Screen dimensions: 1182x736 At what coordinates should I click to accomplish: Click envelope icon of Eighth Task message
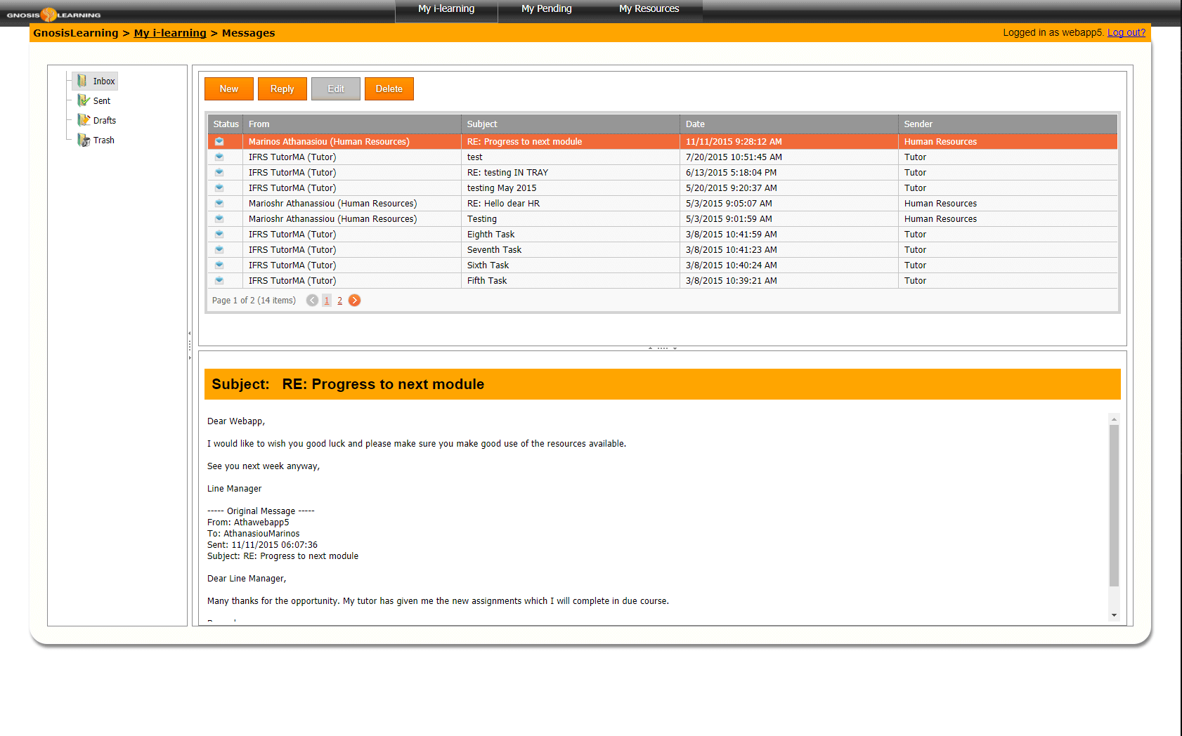pos(219,235)
